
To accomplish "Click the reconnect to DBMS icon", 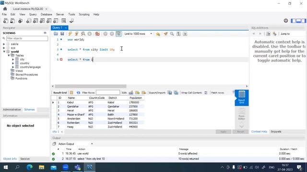I will click(71, 21).
